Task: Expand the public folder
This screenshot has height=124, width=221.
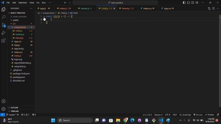Action: 21,20
